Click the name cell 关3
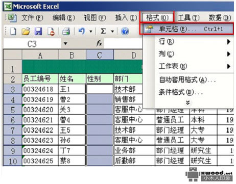Screen dimensions: 236x184 pos(72,110)
